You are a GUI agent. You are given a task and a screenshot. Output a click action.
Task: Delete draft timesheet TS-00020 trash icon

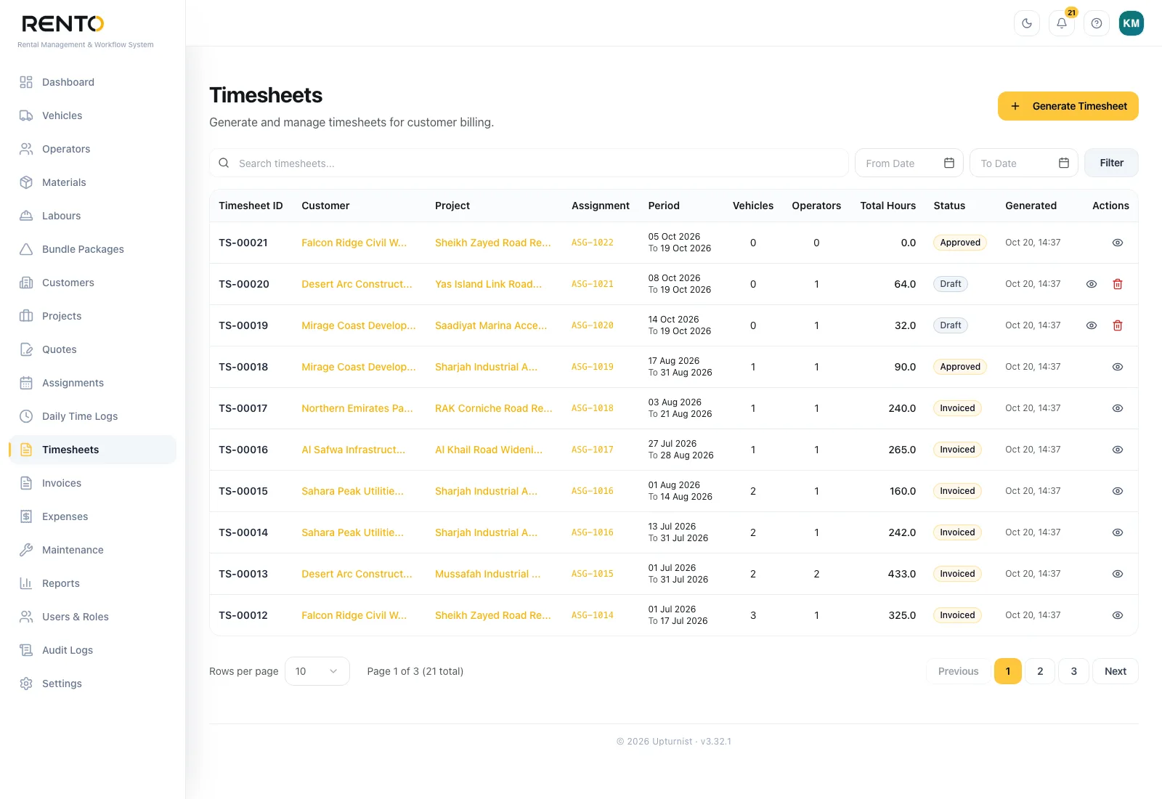1118,284
